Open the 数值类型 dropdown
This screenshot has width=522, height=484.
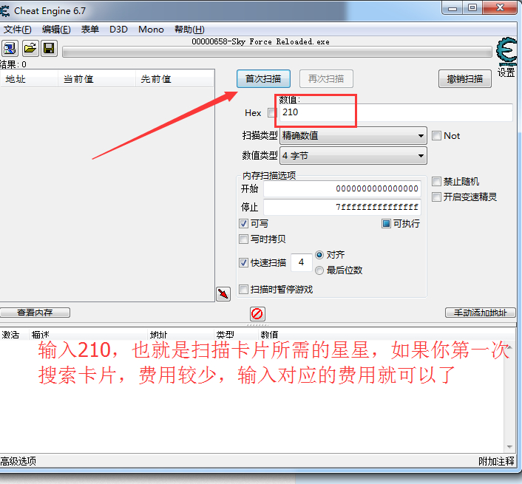click(x=353, y=156)
